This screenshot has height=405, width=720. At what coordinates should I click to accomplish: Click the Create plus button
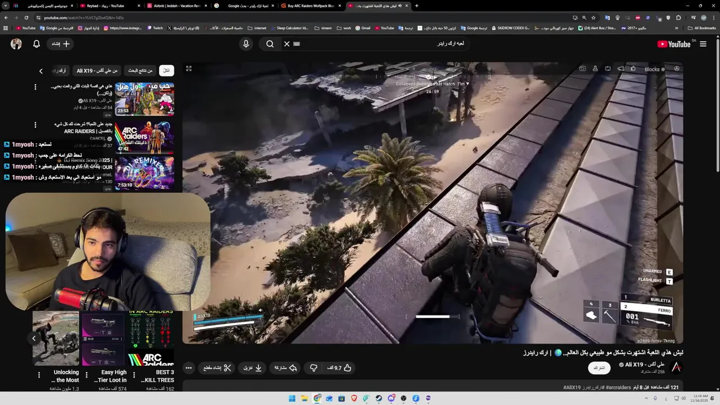61,44
